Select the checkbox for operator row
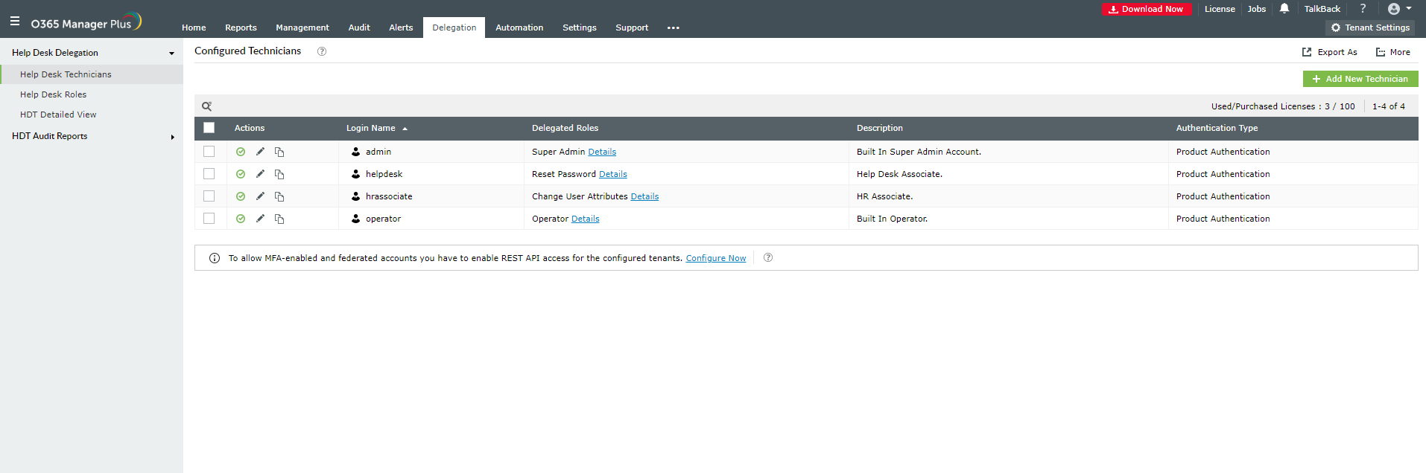The width and height of the screenshot is (1426, 473). point(209,219)
